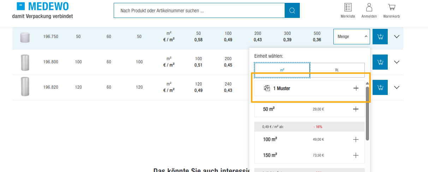Image resolution: width=428 pixels, height=172 pixels.
Task: Open thumbnail of article 196.800
Action: [x=25, y=62]
